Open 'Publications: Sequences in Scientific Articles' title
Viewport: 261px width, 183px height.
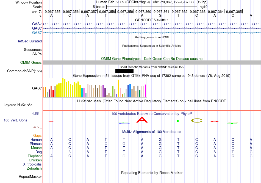click(x=152, y=46)
